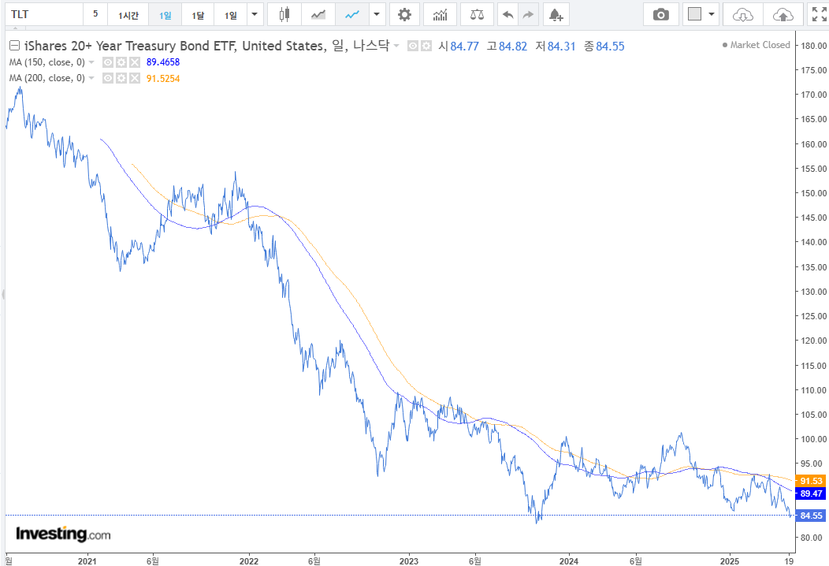Click the 2024 label on time axis

pyautogui.click(x=569, y=560)
